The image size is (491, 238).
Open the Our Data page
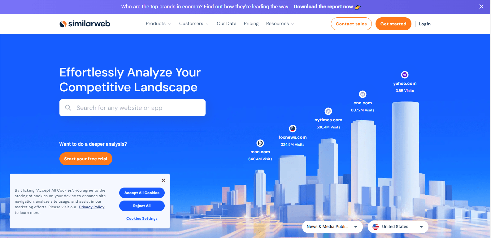227,24
